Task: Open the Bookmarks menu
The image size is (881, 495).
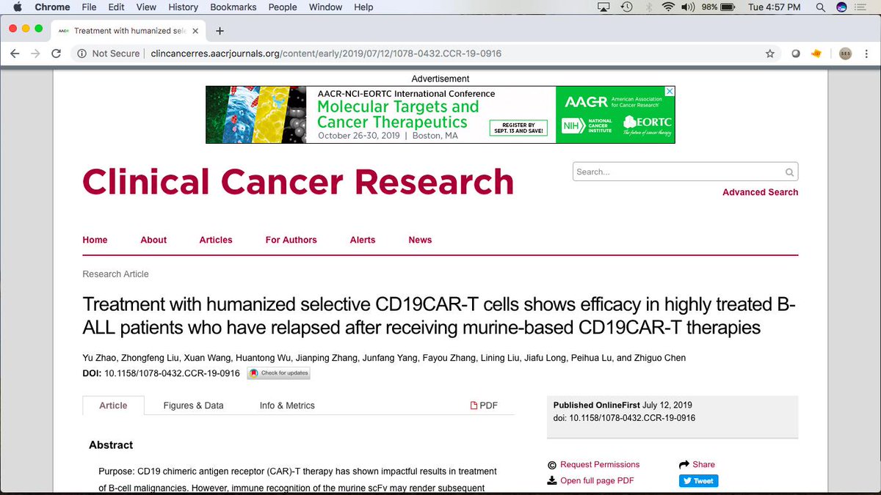Action: point(233,7)
